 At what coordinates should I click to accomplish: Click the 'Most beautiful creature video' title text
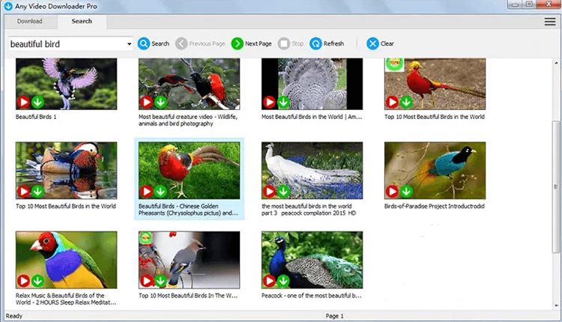(188, 120)
